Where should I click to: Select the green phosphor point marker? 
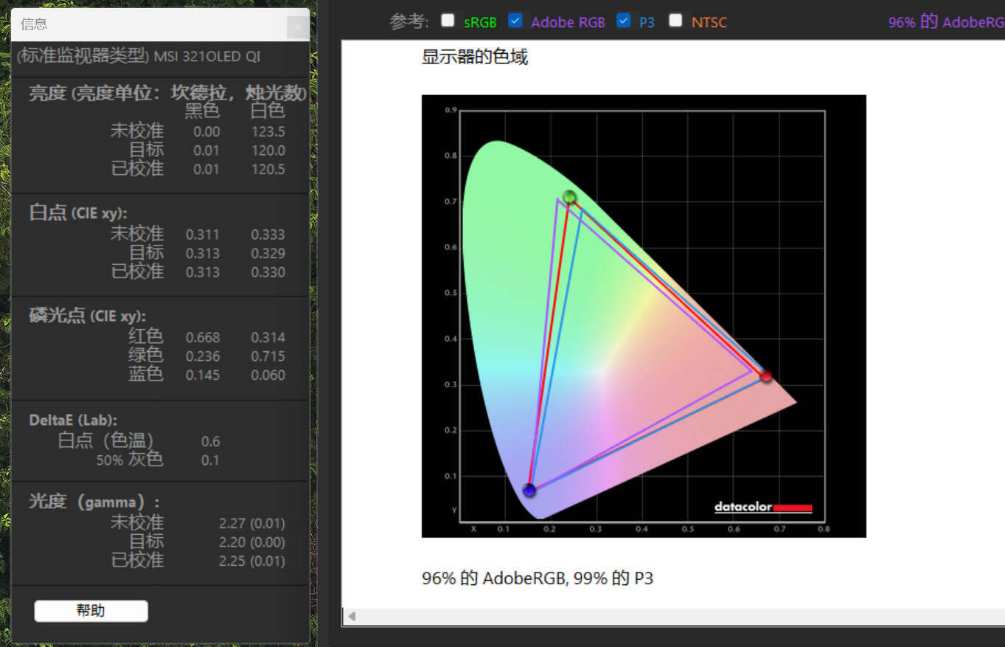click(x=569, y=198)
